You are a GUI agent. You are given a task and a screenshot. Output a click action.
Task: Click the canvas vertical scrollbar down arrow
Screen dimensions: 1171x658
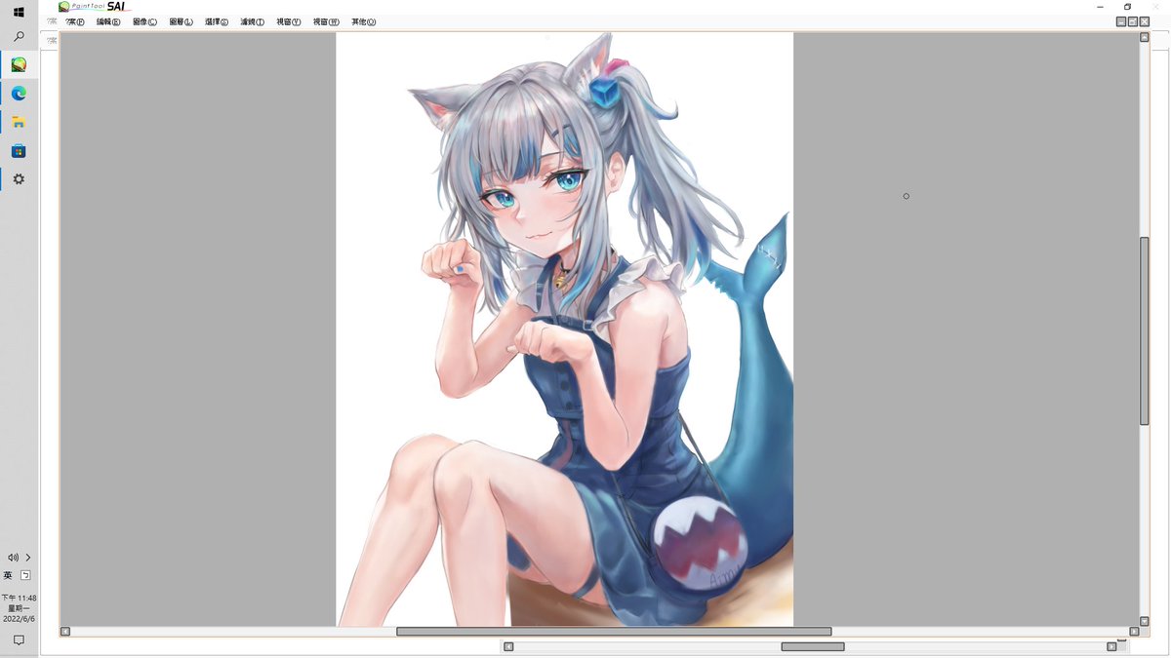(x=1145, y=621)
